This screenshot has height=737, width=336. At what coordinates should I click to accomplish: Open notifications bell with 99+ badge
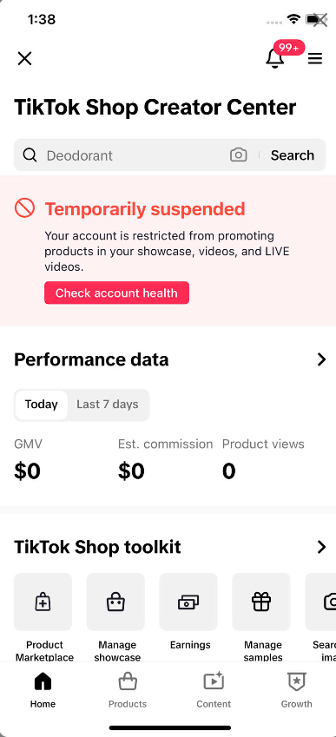tap(275, 58)
